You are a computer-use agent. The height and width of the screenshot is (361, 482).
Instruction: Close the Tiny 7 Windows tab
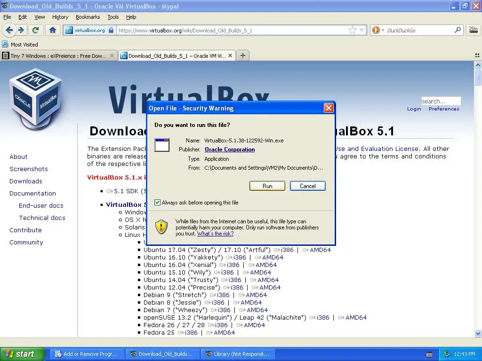(112, 55)
